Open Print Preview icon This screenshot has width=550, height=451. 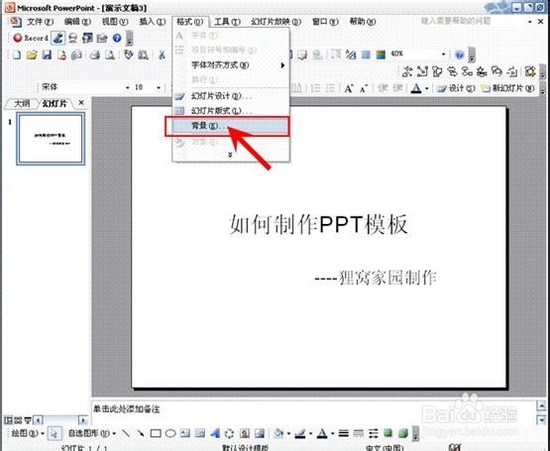110,55
